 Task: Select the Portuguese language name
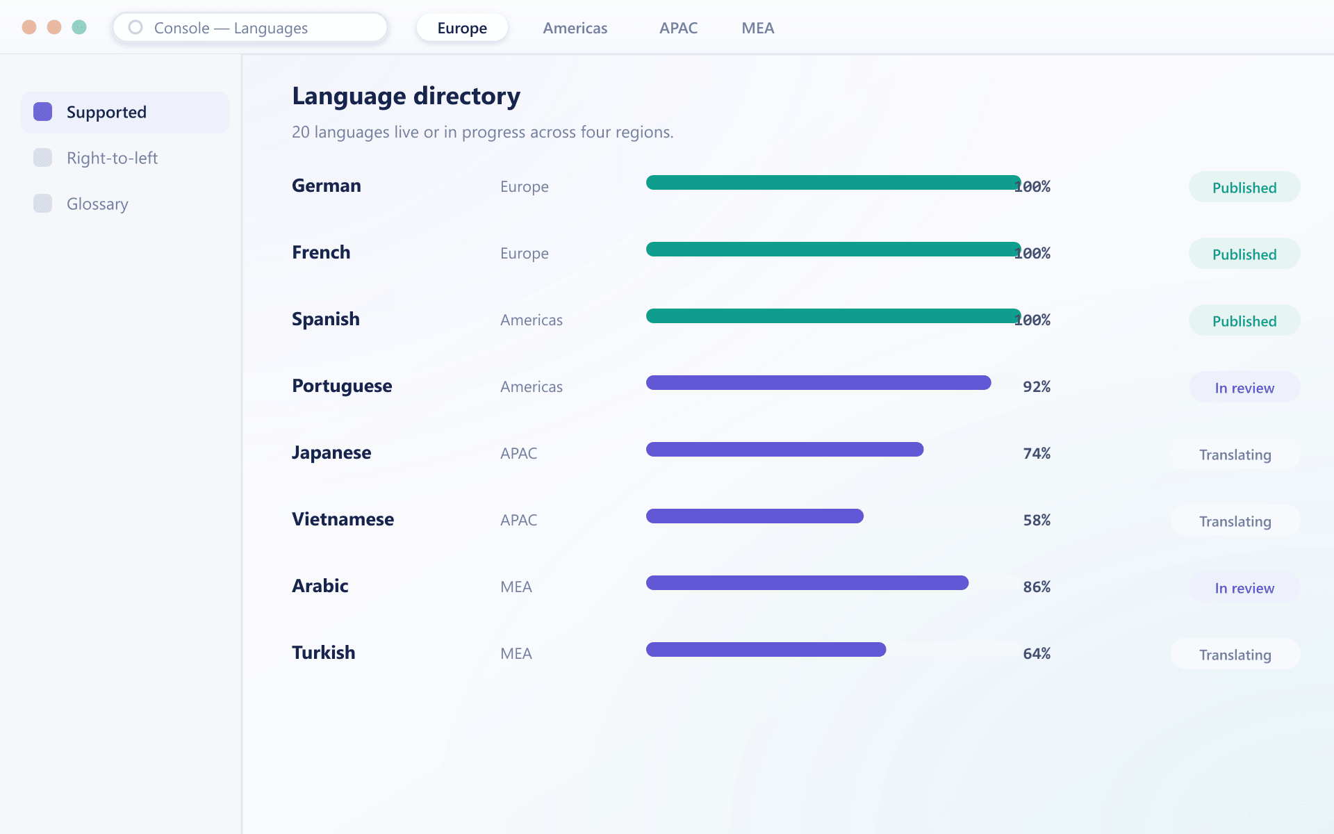[342, 386]
